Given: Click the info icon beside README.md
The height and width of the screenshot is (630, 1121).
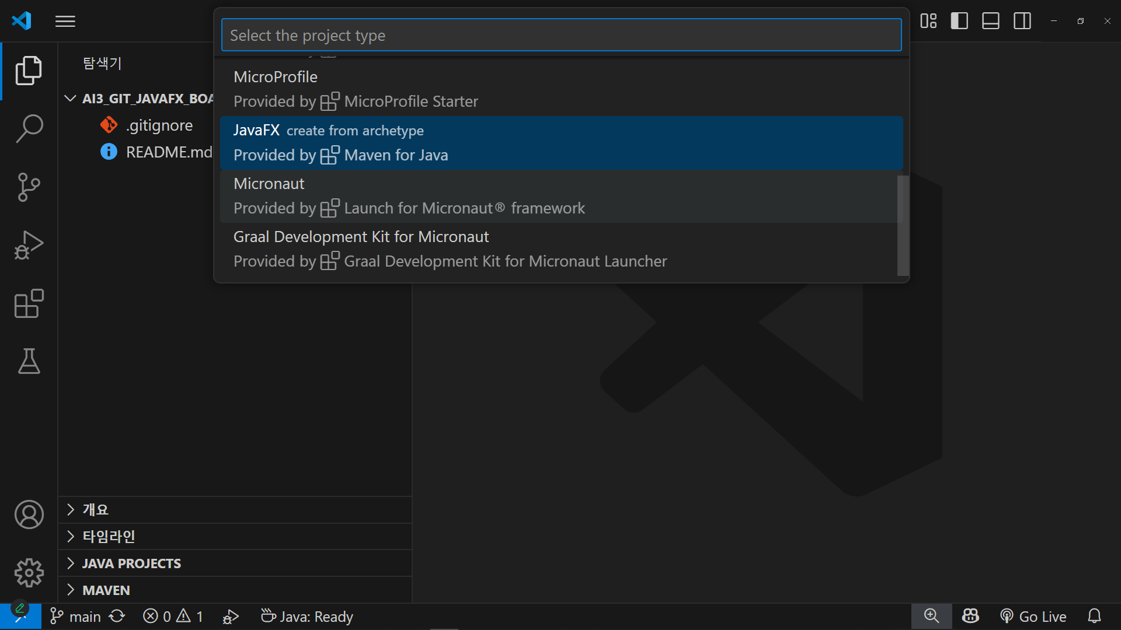Looking at the screenshot, I should pyautogui.click(x=109, y=152).
